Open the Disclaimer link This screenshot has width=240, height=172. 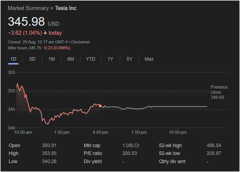click(x=81, y=42)
